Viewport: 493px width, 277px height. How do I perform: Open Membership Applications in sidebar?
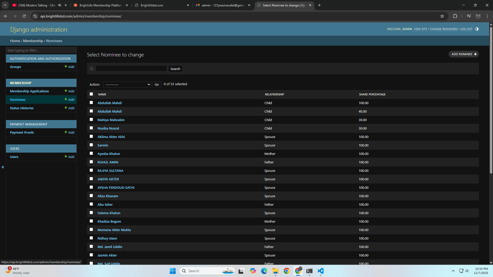coord(29,91)
